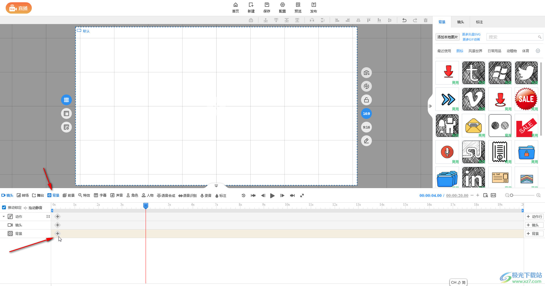The width and height of the screenshot is (545, 286).
Task: Select the red SALE burst thumbnail
Action: pyautogui.click(x=526, y=99)
